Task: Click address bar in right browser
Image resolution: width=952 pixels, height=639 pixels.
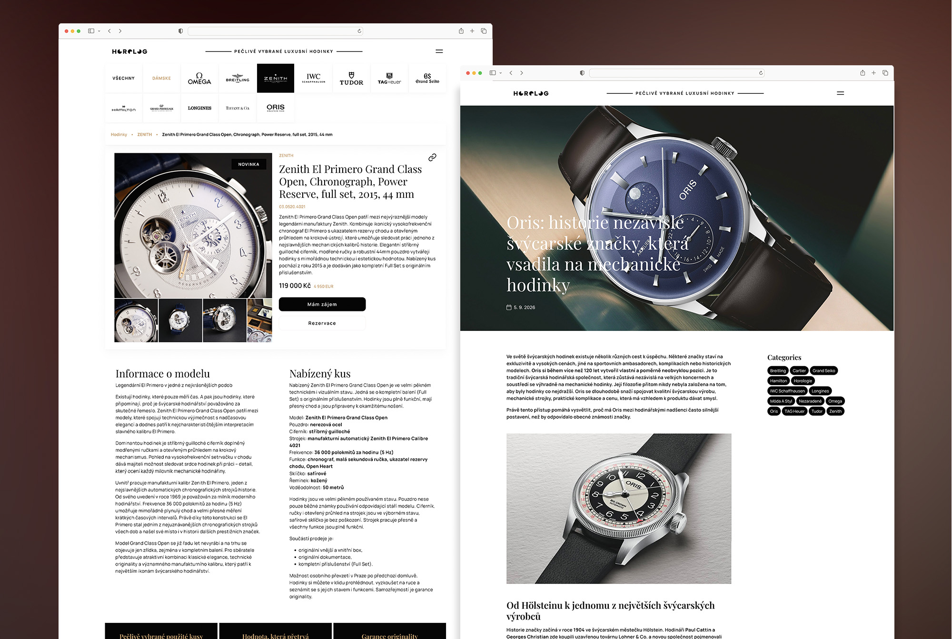Action: click(x=676, y=73)
